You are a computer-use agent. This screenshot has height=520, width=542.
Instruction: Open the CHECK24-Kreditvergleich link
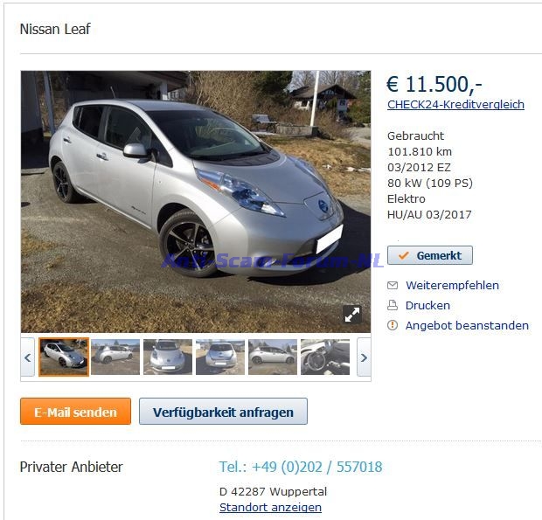(x=455, y=104)
